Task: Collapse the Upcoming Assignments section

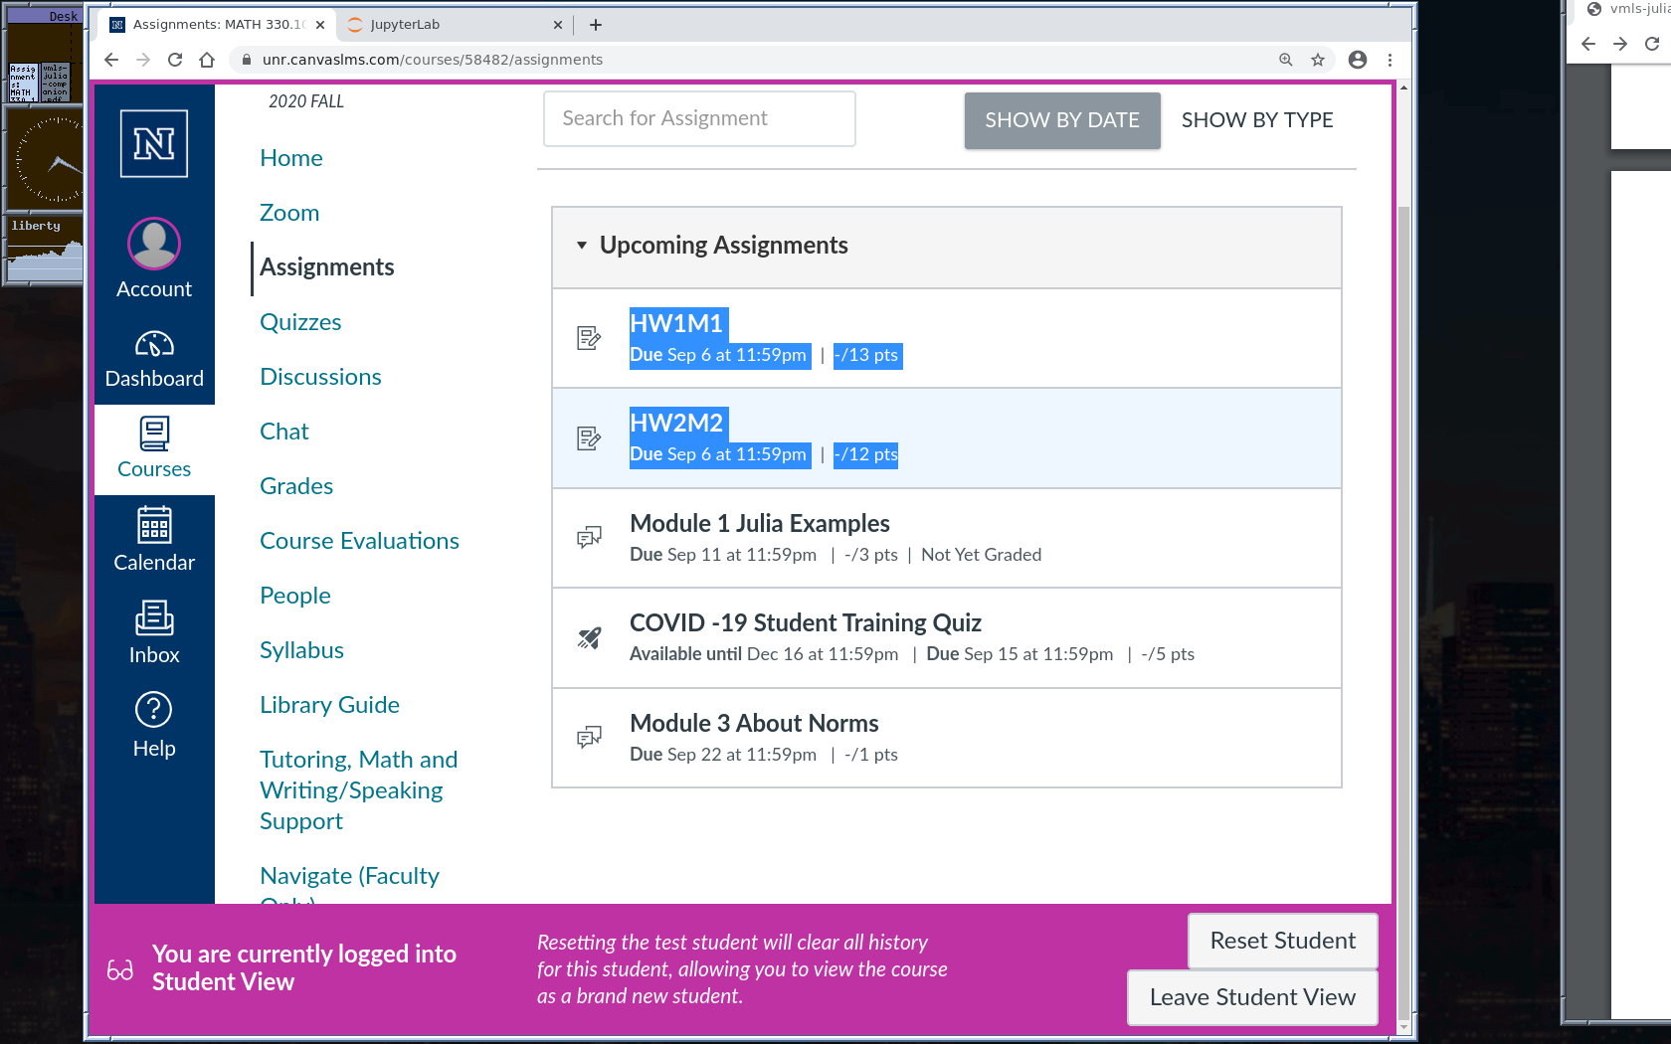Action: pyautogui.click(x=582, y=246)
